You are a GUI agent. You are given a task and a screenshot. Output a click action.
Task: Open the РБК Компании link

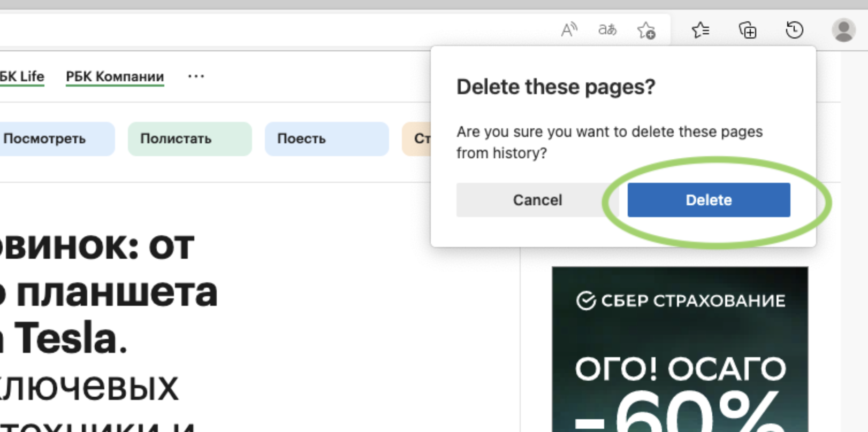coord(115,76)
